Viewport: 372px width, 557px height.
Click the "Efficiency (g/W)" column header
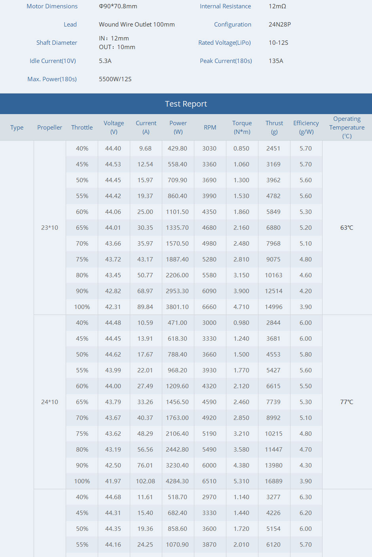click(x=306, y=128)
